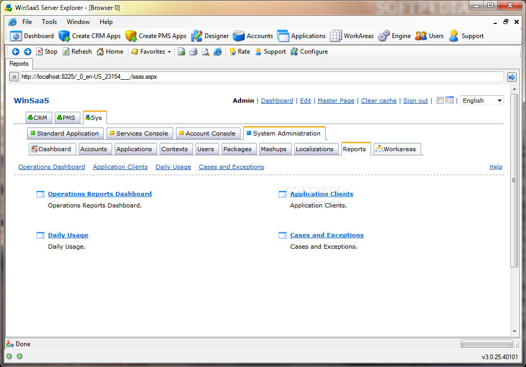Toggle the checkbox next to Sign out
Screen dimensions: 526x367
(440, 100)
